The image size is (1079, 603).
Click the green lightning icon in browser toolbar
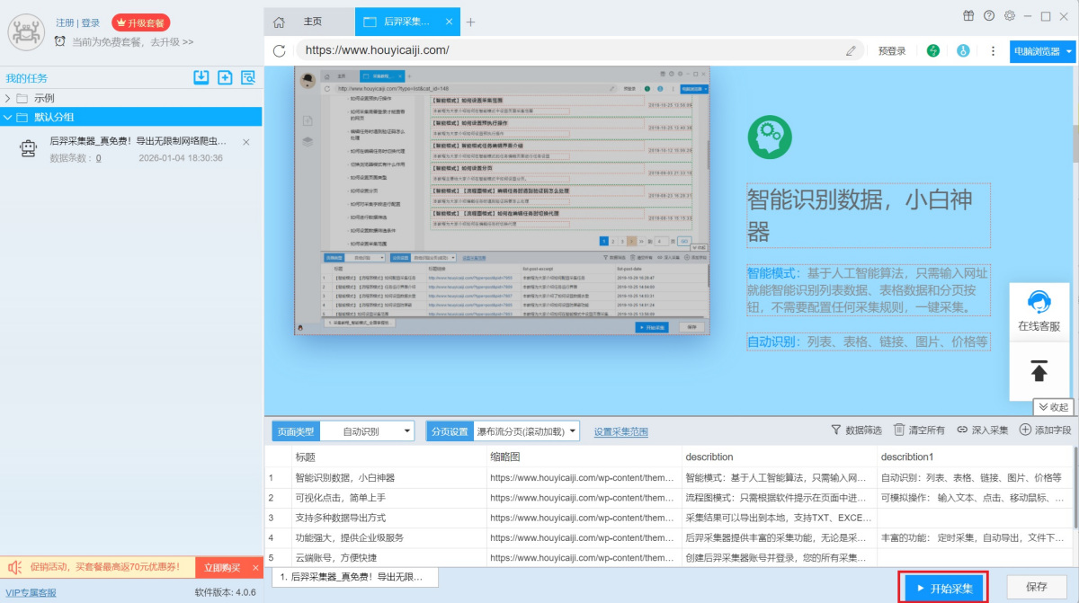click(x=934, y=51)
